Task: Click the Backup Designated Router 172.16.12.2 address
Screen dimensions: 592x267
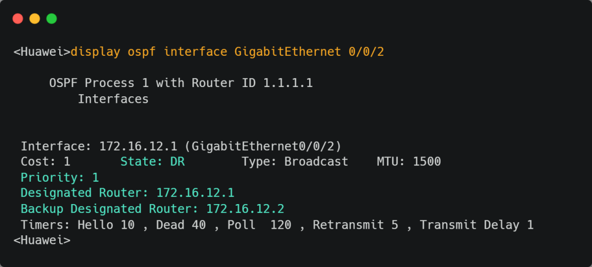Action: [246, 208]
